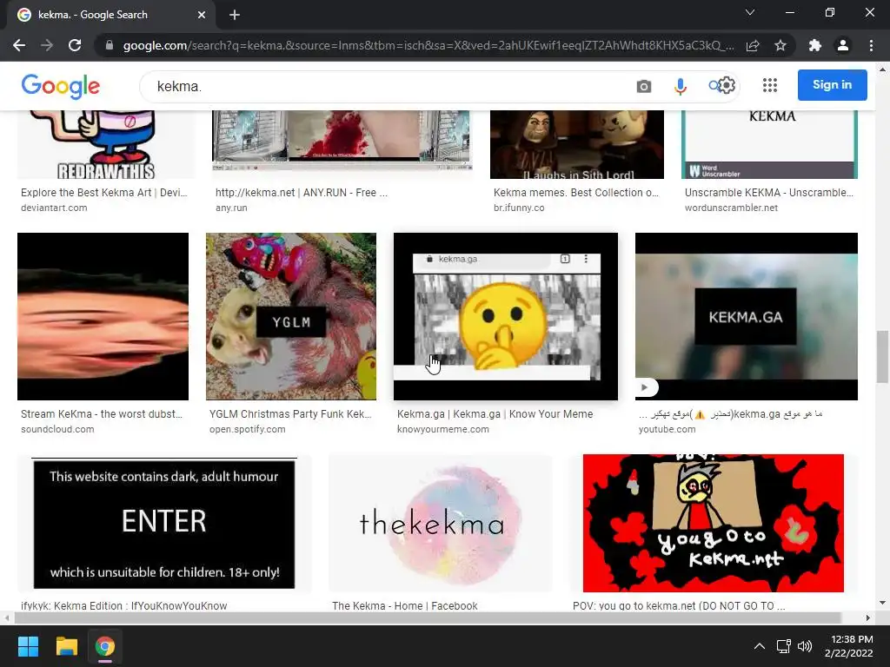
Task: Open Stream KeKma worst dubstep link
Action: pos(102,414)
